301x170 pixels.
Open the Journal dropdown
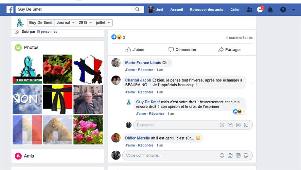coord(65,23)
